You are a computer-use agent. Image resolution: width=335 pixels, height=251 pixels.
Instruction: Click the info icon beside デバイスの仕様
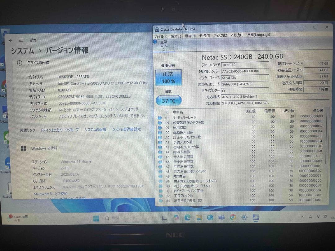point(19,63)
